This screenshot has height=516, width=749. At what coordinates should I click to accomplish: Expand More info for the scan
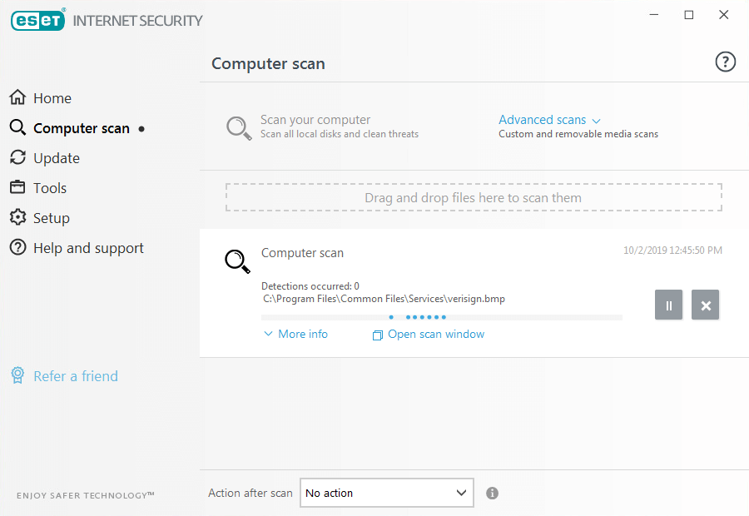(x=295, y=334)
